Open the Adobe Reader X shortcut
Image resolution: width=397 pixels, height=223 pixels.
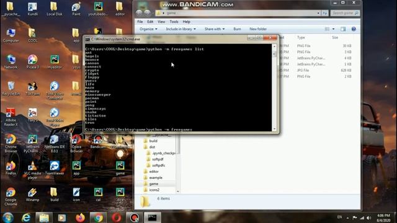[x=11, y=117]
